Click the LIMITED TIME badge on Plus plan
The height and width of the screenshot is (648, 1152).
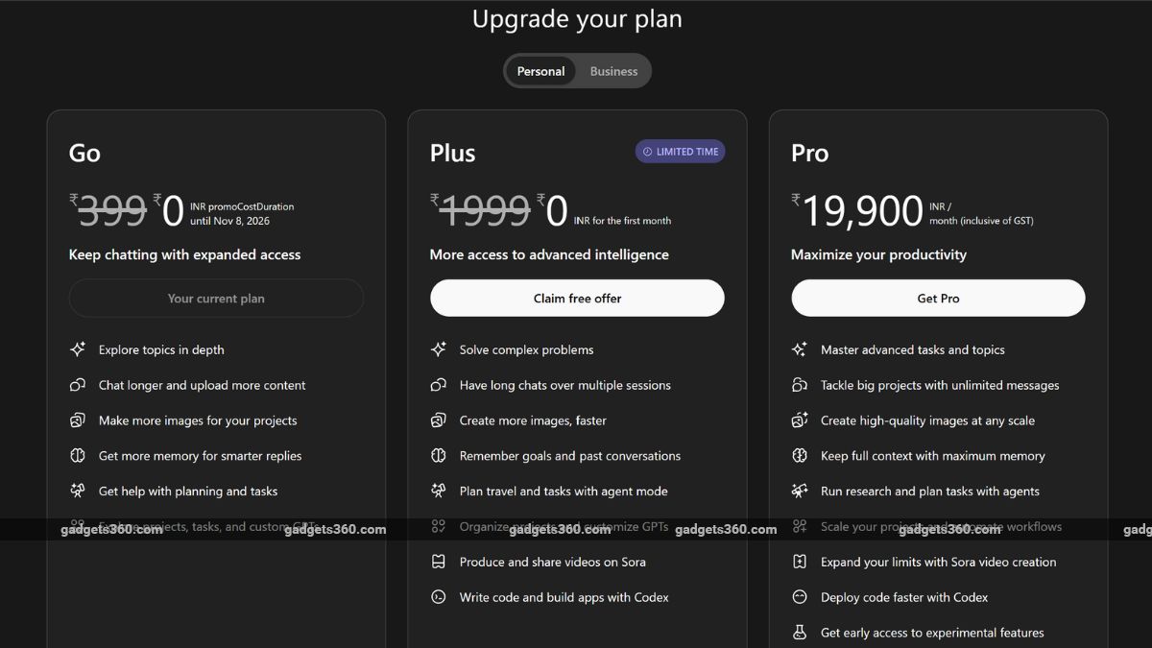[680, 151]
